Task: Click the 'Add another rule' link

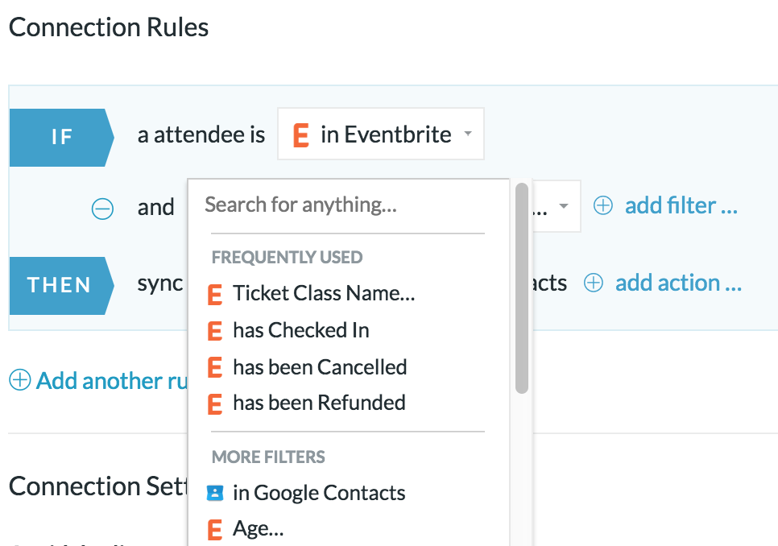Action: 112,381
